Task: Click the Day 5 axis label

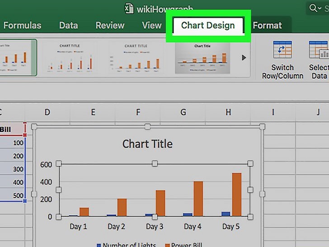Action: coord(231,226)
